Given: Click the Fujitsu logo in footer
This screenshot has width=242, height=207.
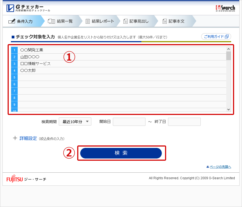Looking at the screenshot, I should [15, 179].
